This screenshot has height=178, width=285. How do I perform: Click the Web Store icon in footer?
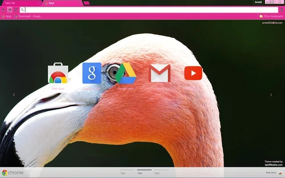click(281, 173)
